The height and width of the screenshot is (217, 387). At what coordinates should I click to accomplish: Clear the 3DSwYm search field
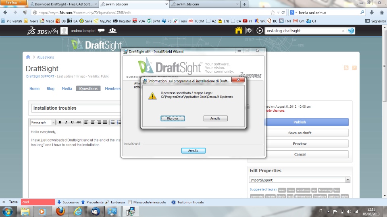tap(343, 31)
